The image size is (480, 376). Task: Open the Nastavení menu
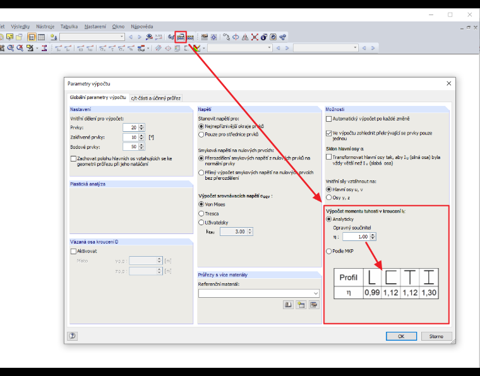pyautogui.click(x=95, y=26)
